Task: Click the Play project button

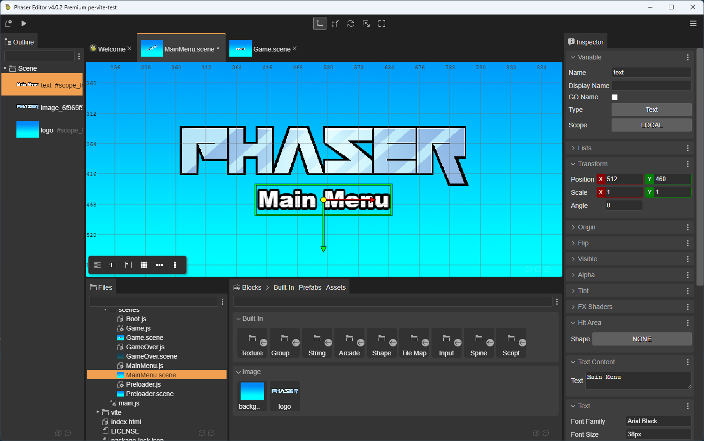Action: click(x=24, y=23)
